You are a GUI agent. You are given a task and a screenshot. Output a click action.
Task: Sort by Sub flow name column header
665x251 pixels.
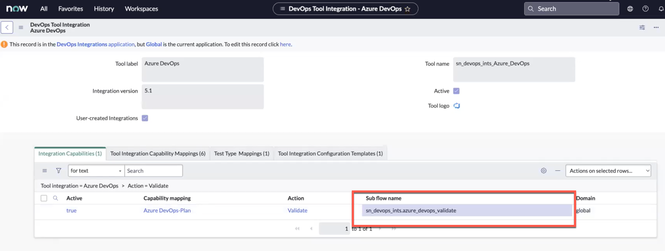pos(383,198)
